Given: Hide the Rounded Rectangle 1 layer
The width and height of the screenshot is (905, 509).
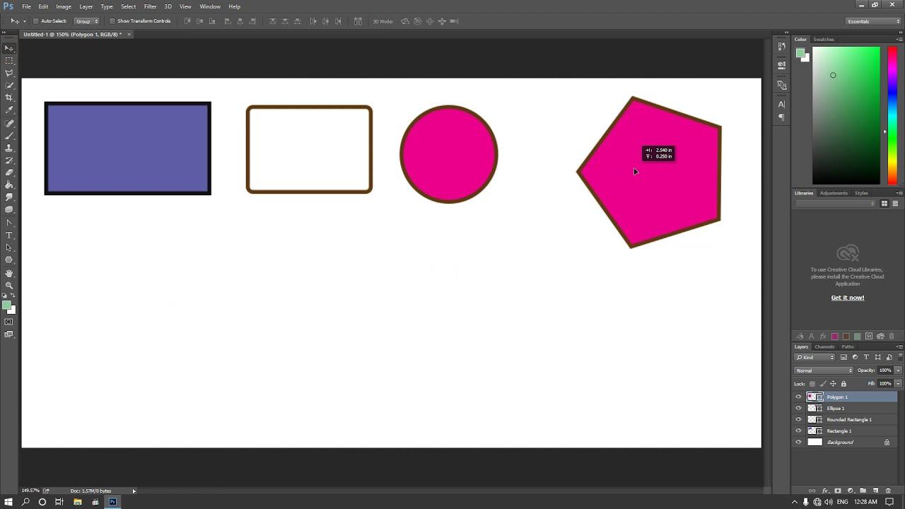Looking at the screenshot, I should [x=799, y=419].
